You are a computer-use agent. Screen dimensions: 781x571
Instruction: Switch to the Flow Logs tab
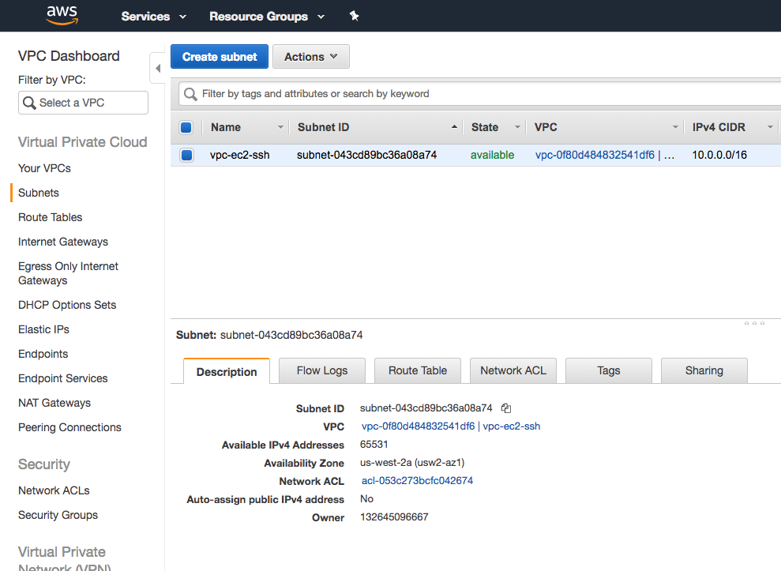click(x=322, y=370)
